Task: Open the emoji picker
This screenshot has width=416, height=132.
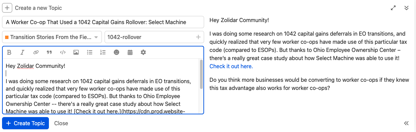Action: [116, 52]
